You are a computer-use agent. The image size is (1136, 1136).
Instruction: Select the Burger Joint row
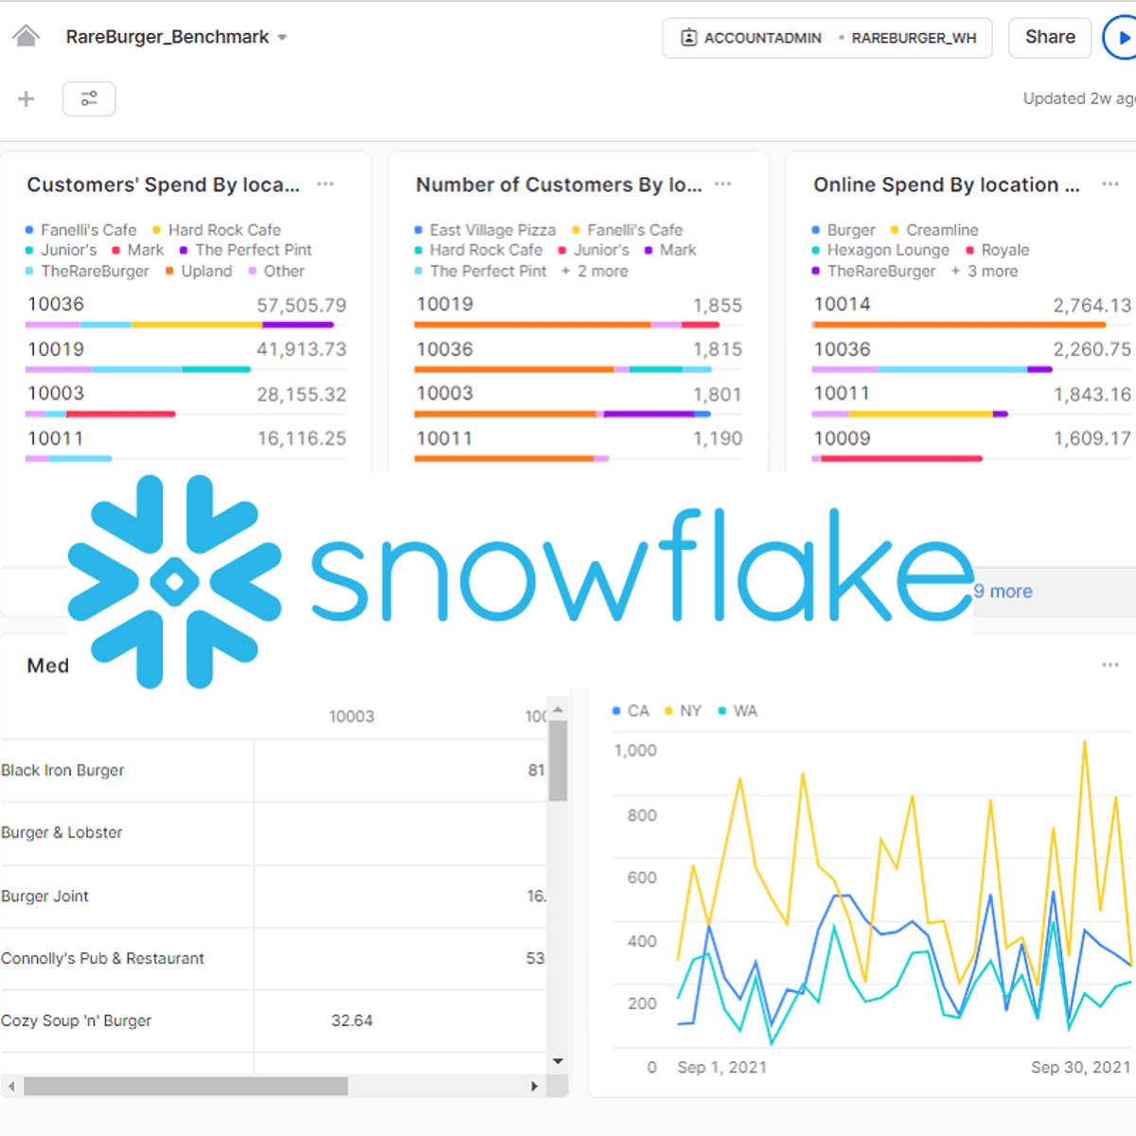coord(274,896)
